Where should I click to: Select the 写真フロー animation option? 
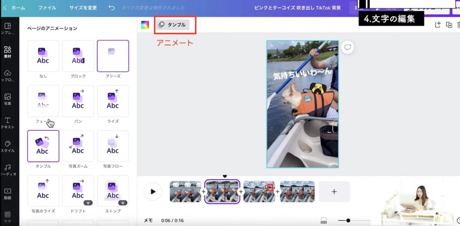point(113,146)
